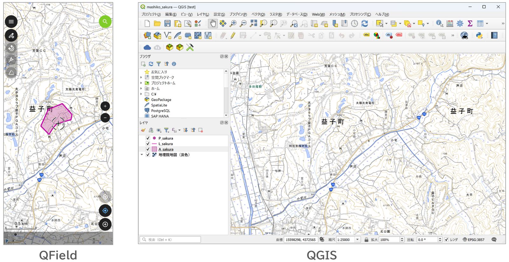
Task: Click the Sigma statistical summary icon
Action: click(470, 23)
